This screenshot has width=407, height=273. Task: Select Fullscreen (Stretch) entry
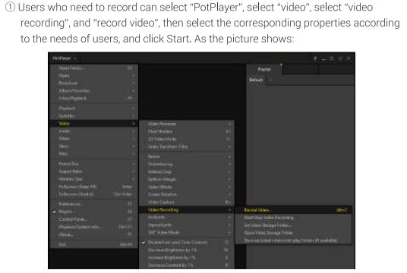(x=94, y=194)
